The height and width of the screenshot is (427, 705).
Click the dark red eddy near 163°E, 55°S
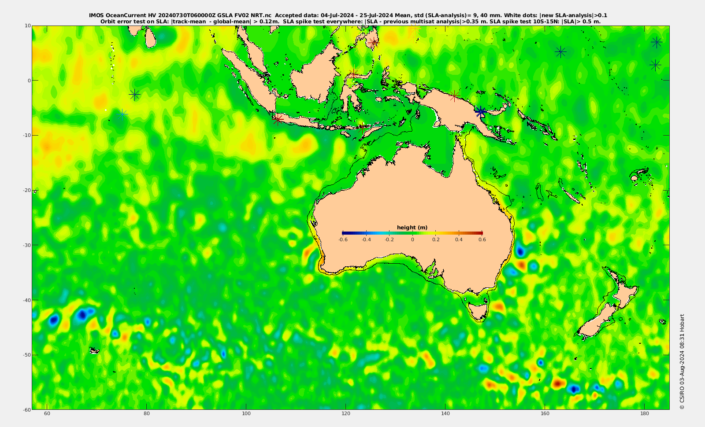(x=558, y=383)
